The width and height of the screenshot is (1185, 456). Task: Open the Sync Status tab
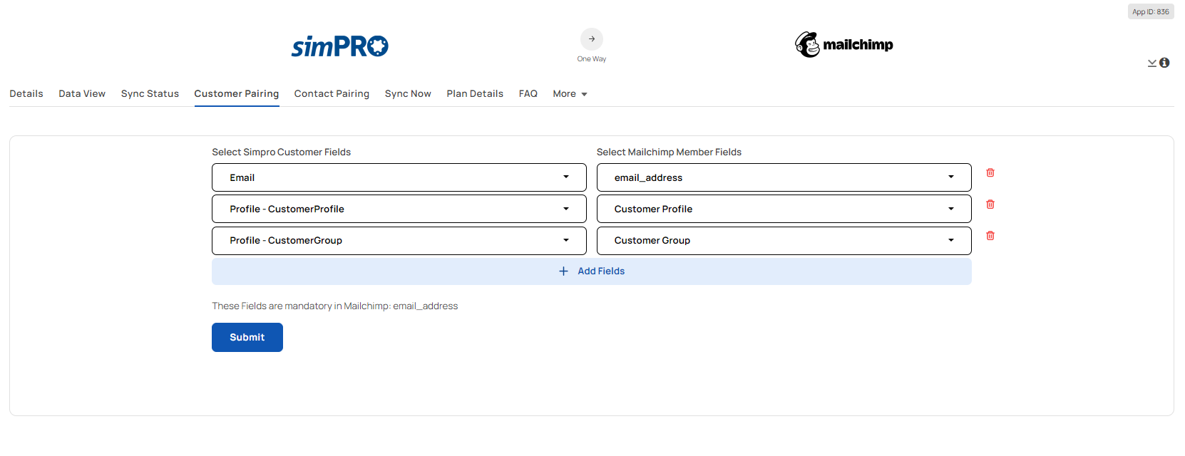(x=150, y=94)
